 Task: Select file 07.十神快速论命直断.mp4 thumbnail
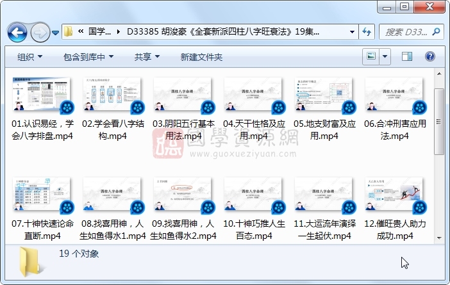coord(42,195)
